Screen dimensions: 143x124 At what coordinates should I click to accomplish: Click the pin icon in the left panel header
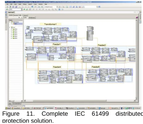coord(19,18)
